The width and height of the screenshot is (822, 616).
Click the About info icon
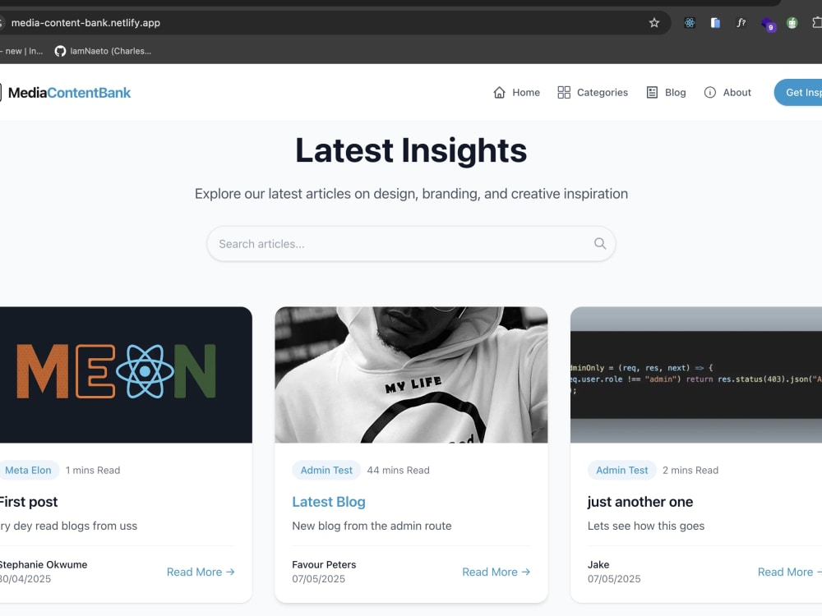[710, 92]
